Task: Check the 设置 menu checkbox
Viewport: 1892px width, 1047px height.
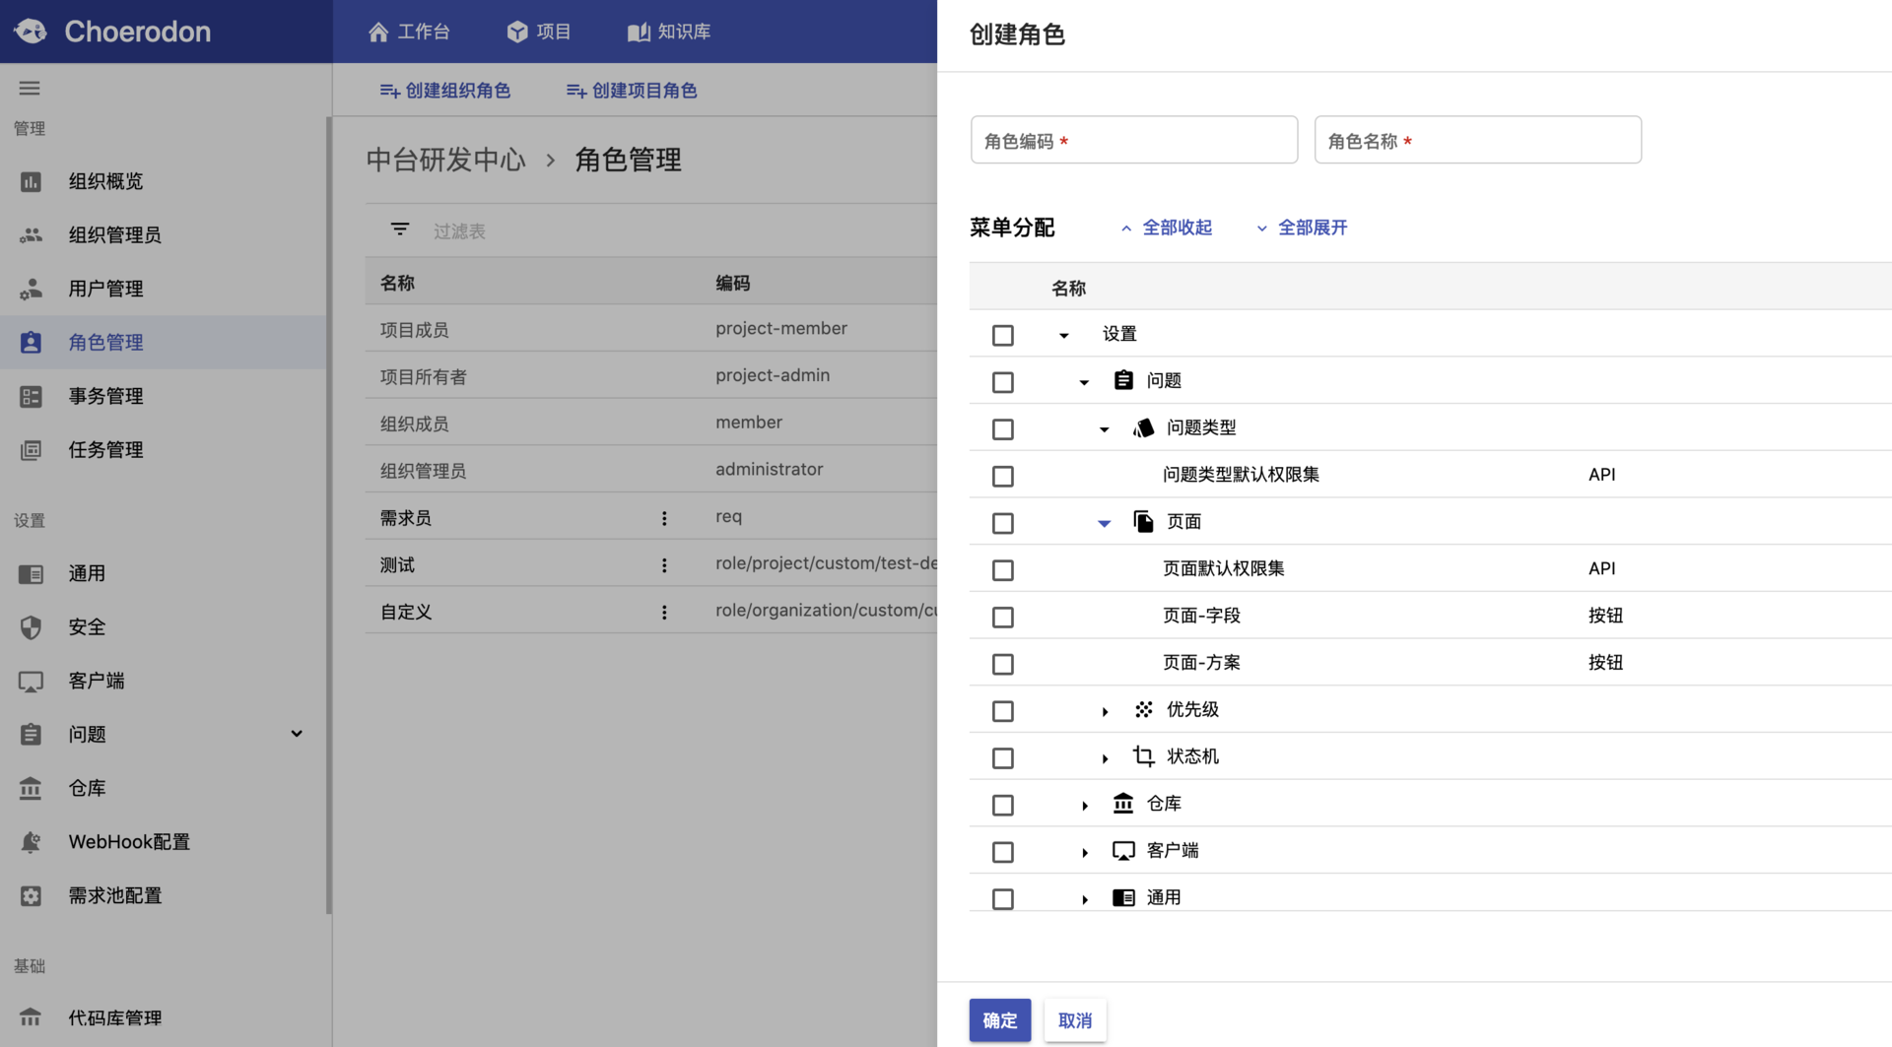Action: tap(1002, 335)
